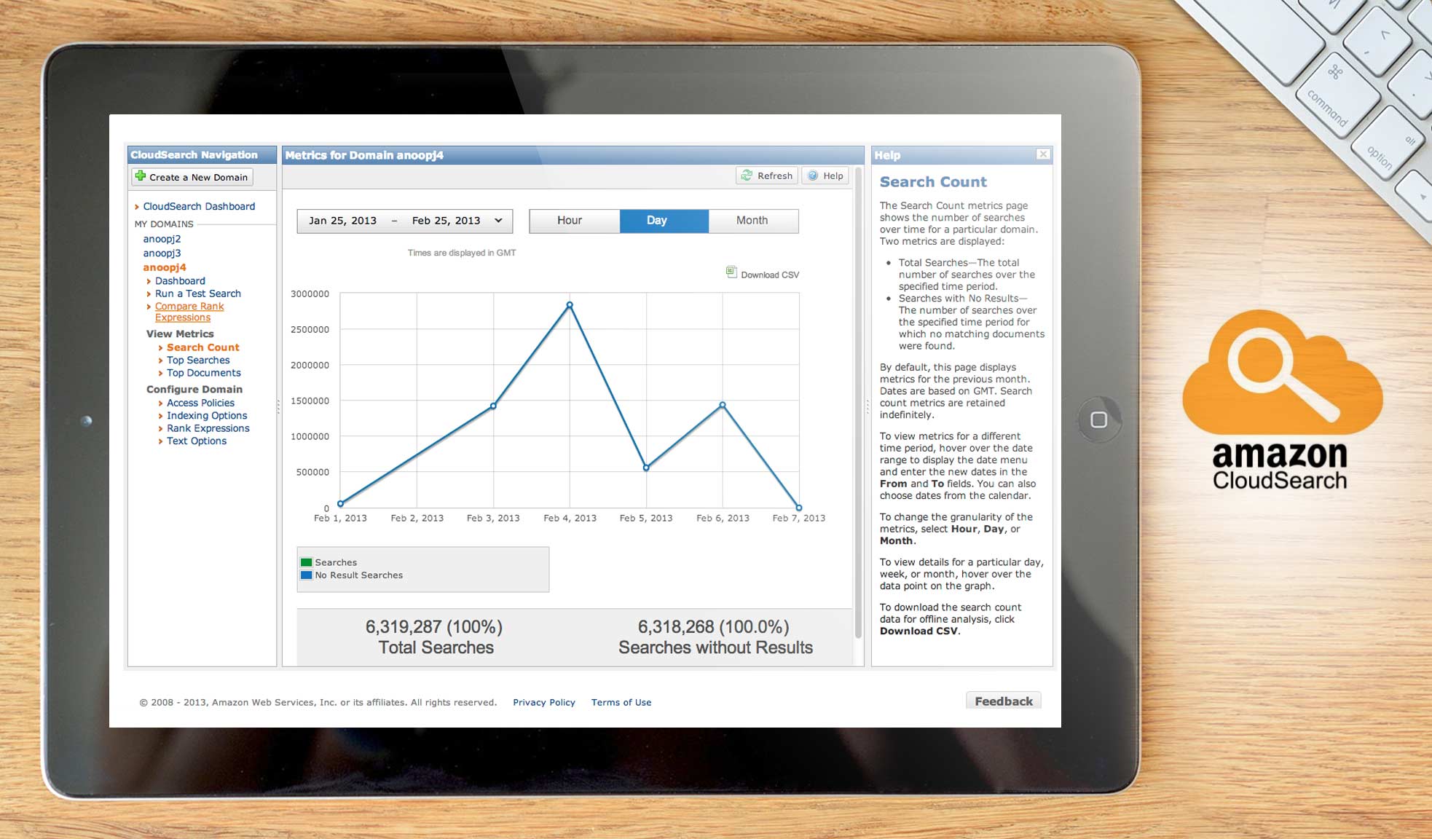Open the Compare Rank Expressions link
The image size is (1432, 839).
pyautogui.click(x=189, y=306)
